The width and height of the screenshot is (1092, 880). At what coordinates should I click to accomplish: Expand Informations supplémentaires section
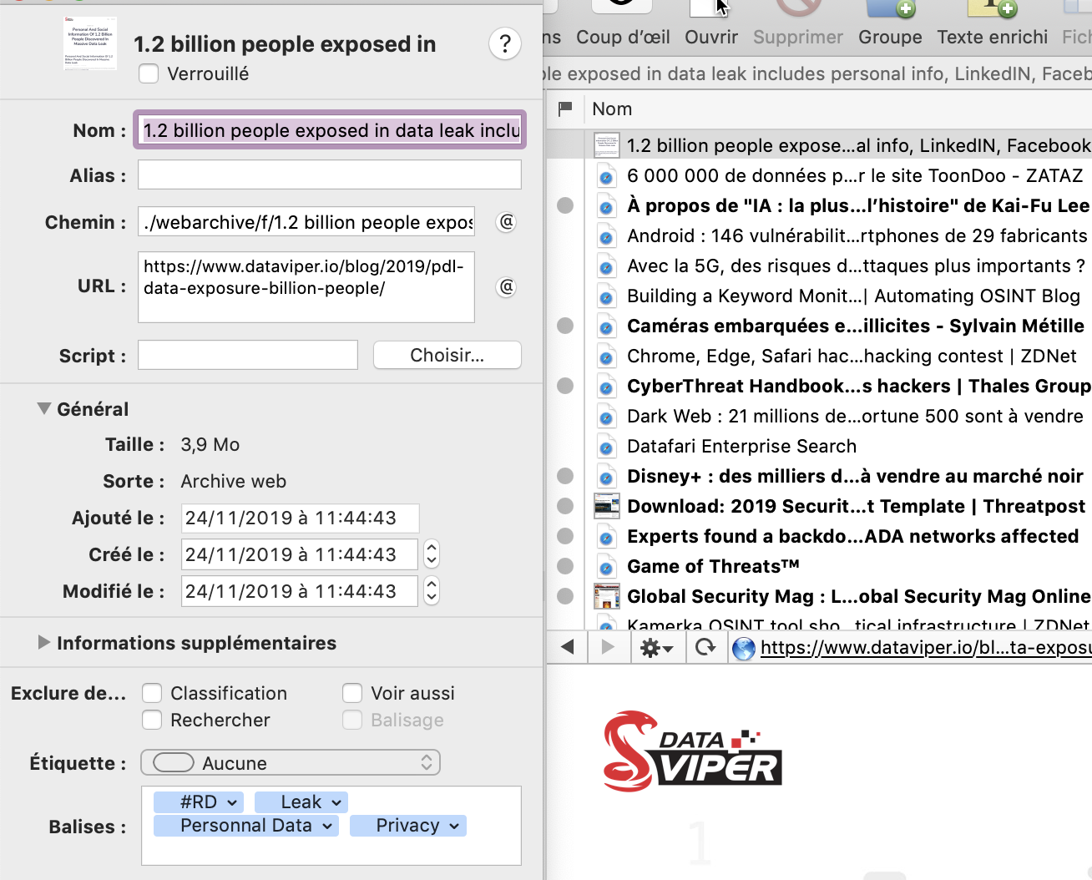click(x=44, y=643)
